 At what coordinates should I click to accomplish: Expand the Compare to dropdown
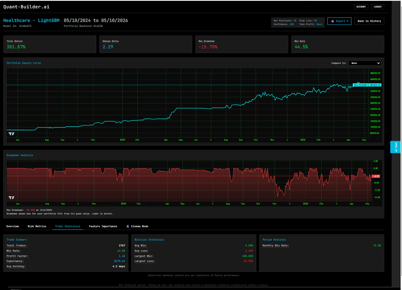[365, 63]
